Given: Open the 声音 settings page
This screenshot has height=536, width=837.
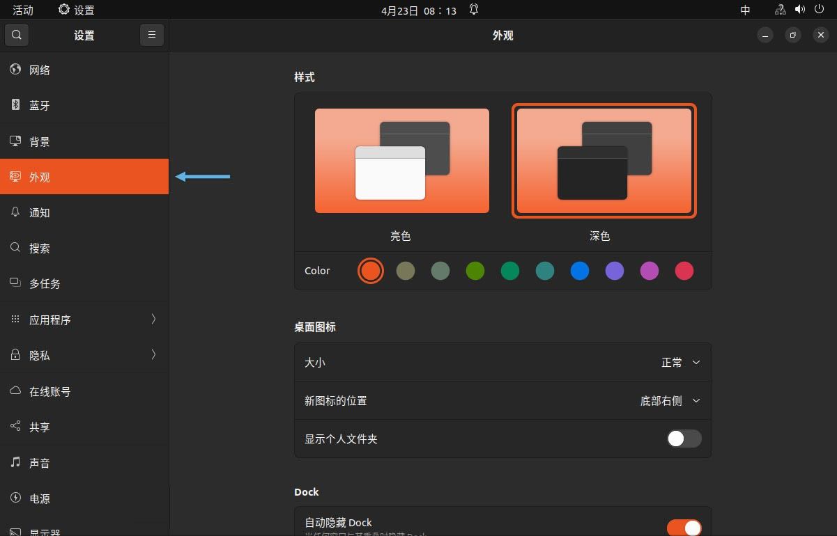Looking at the screenshot, I should pyautogui.click(x=84, y=462).
